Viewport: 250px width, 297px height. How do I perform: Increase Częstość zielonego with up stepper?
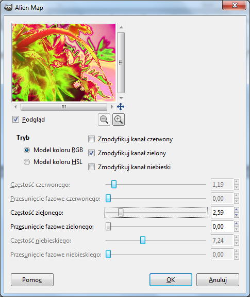tap(237, 210)
